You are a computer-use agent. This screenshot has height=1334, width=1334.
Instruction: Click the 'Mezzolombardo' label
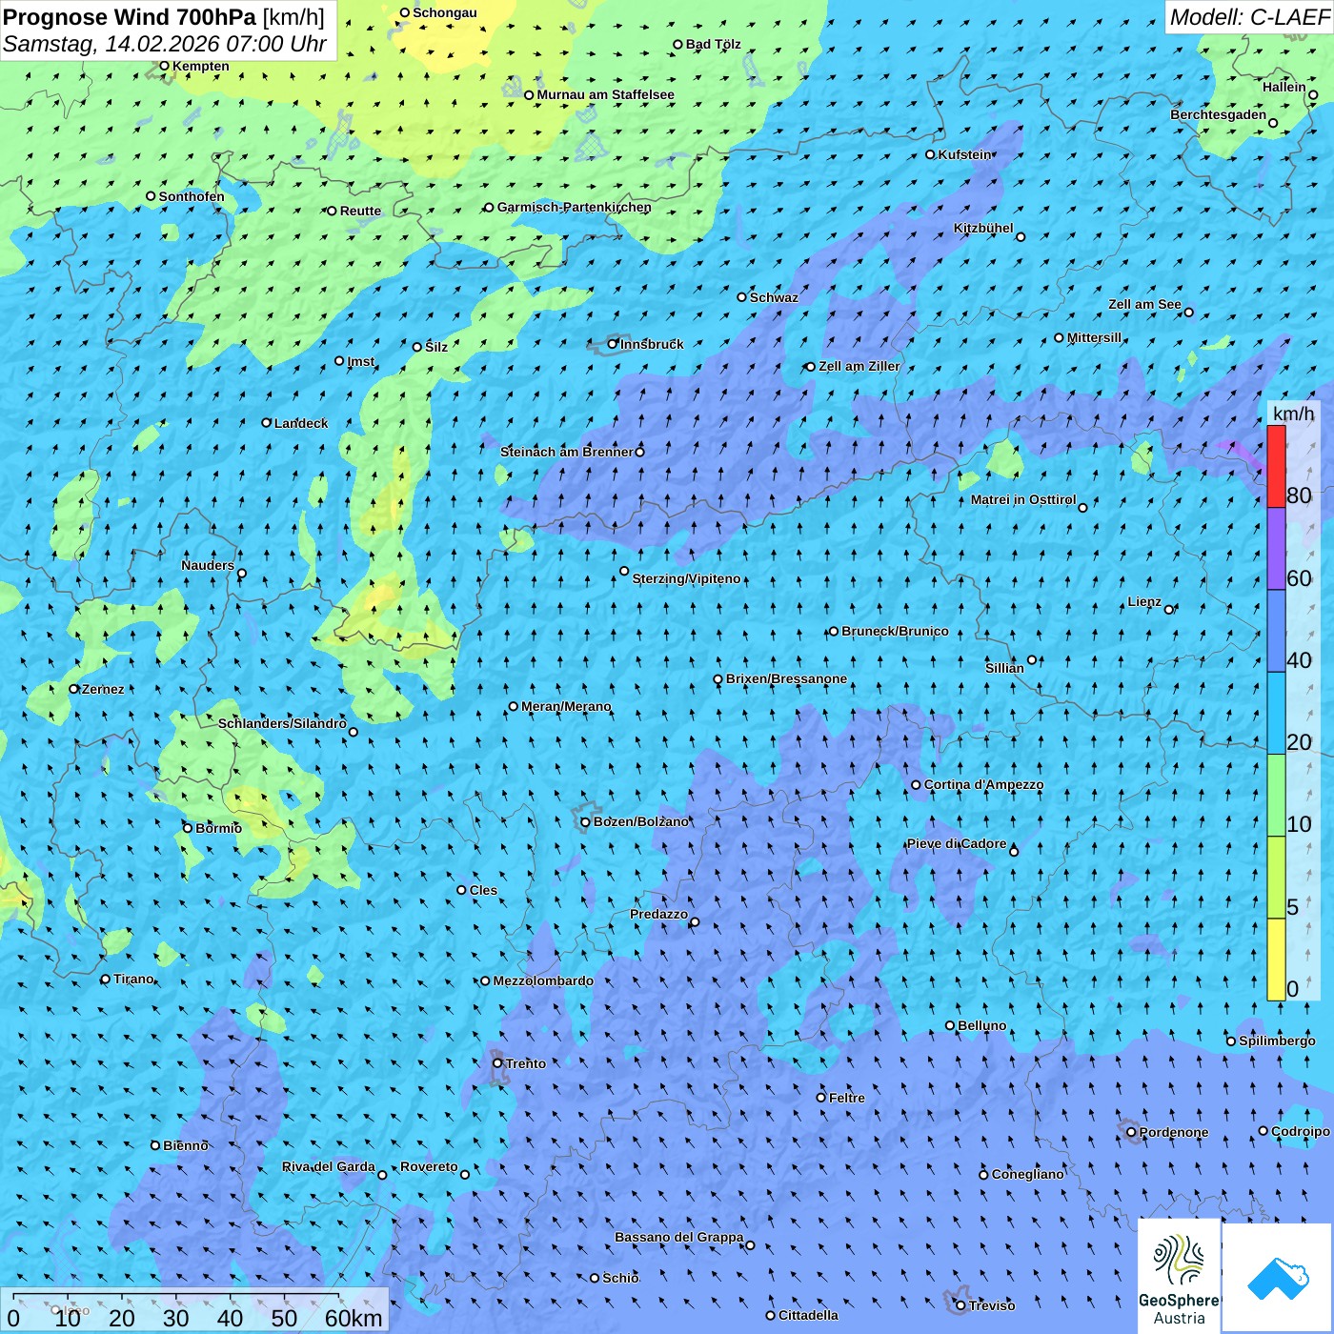point(543,980)
